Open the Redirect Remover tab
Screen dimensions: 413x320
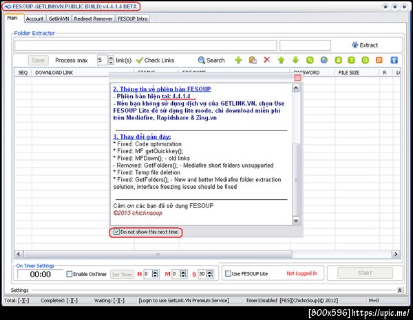[x=93, y=19]
